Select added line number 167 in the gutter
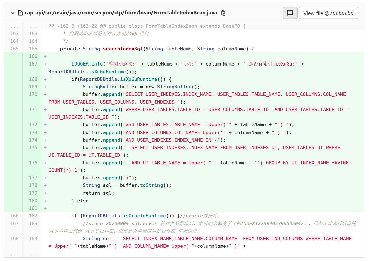This screenshot has height=261, width=369. pos(33,64)
